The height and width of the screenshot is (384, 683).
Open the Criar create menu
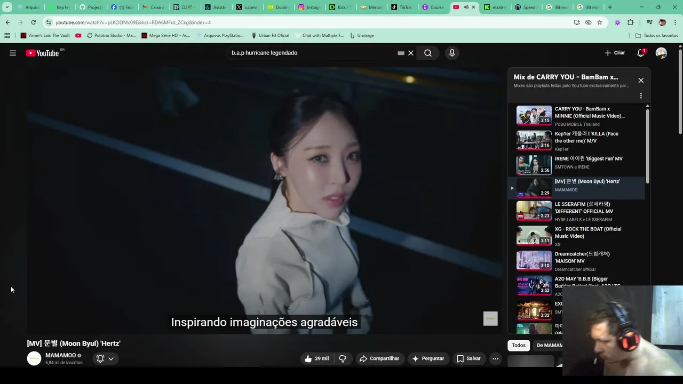point(615,53)
